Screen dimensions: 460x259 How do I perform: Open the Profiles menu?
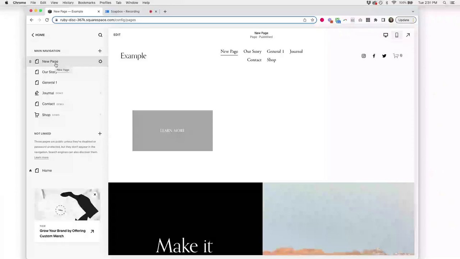[105, 3]
